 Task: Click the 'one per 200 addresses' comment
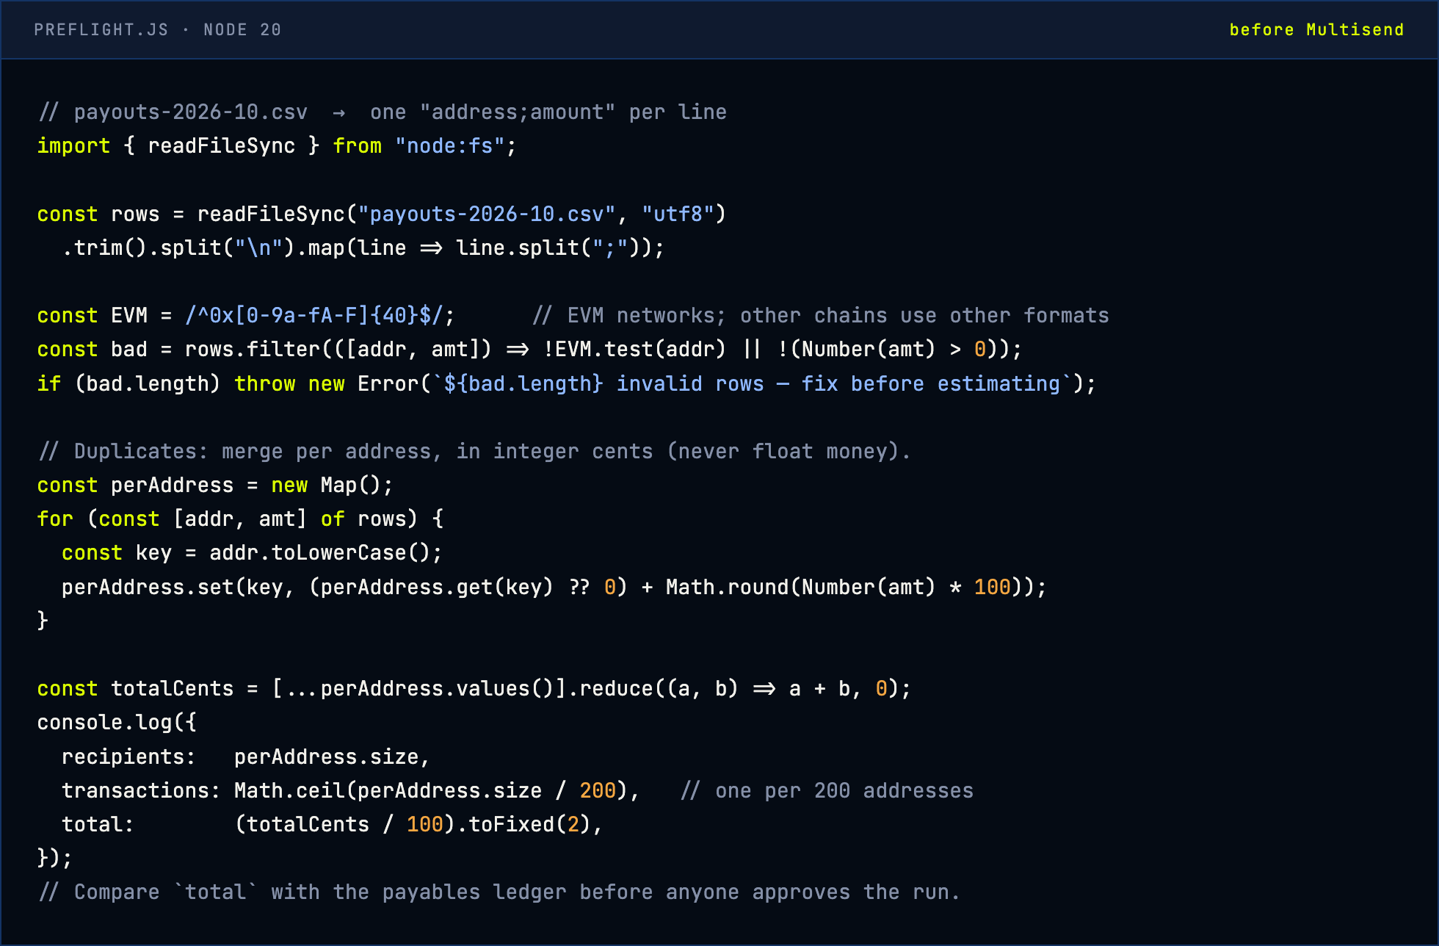pyautogui.click(x=827, y=791)
